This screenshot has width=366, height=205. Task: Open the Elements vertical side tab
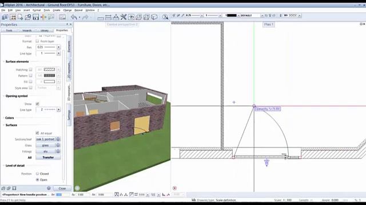[69, 46]
